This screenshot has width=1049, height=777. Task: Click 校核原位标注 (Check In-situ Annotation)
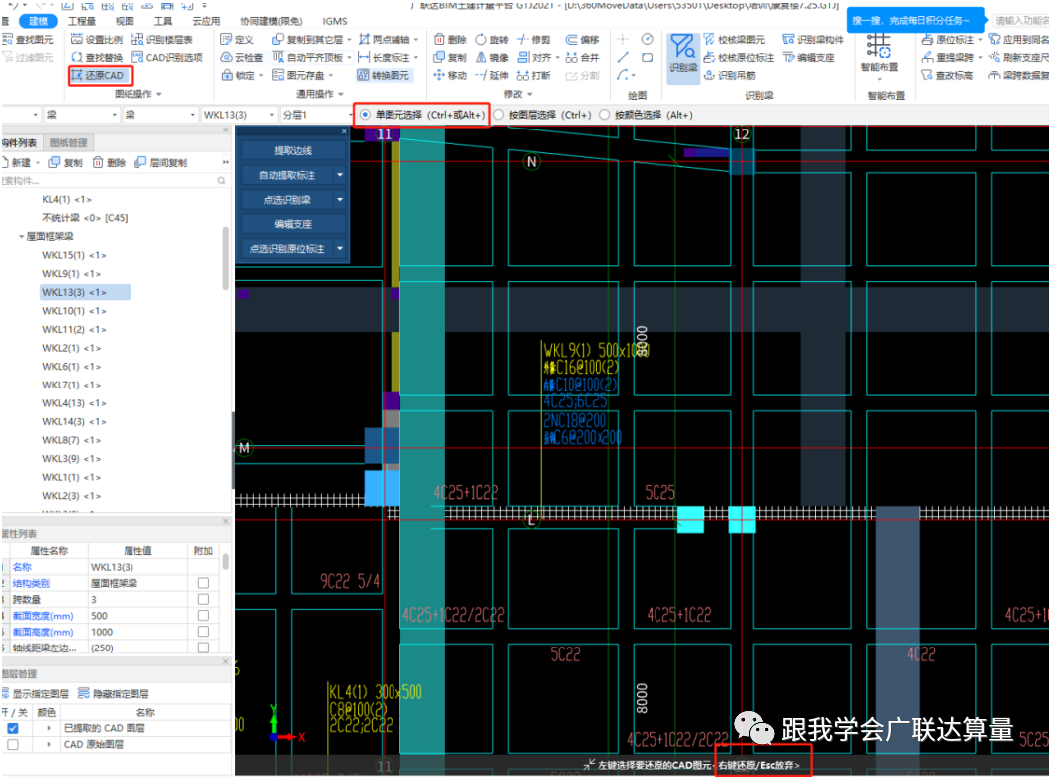(738, 57)
